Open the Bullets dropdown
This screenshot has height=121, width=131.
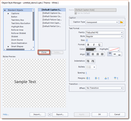pos(91,67)
